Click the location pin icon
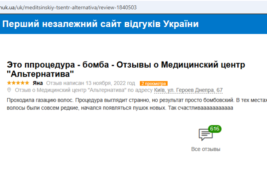Screen dimensions: 267x178 click(9, 90)
